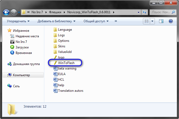Maximize the Explorer window
The image size is (179, 119).
point(161,2)
